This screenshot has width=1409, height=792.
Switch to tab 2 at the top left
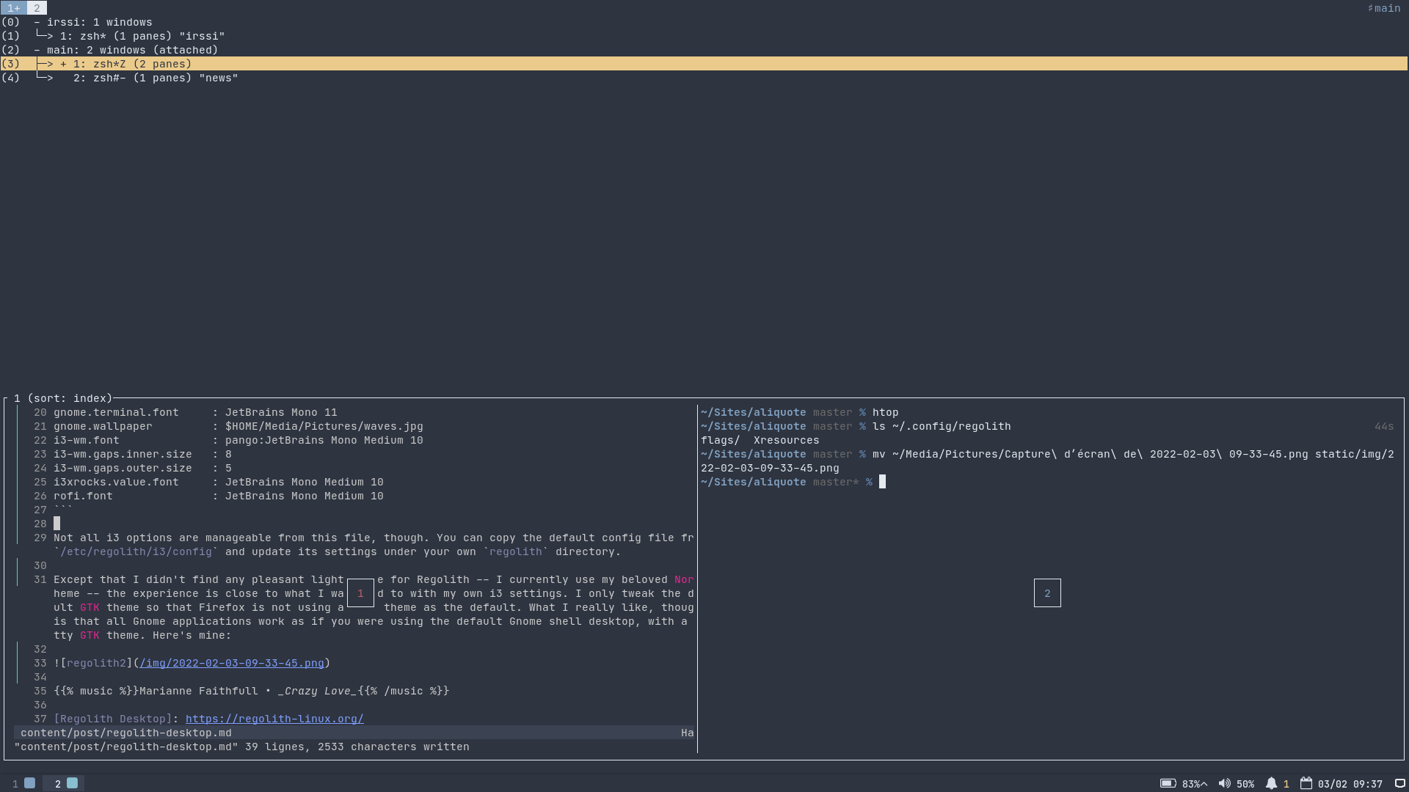(x=36, y=7)
